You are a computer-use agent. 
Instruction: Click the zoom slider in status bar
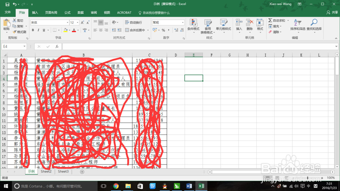point(308,178)
